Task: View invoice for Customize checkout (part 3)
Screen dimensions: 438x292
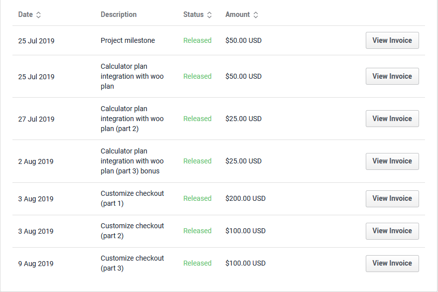Action: (392, 263)
